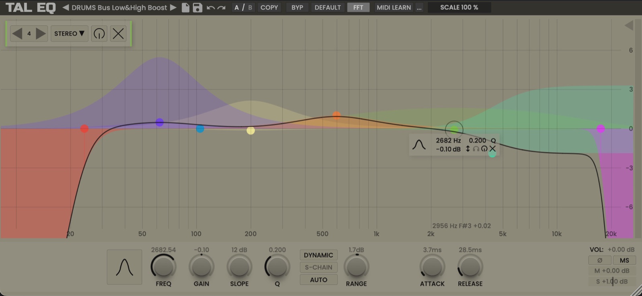Open the filter shape selector in bottom panel
The width and height of the screenshot is (642, 296).
(124, 267)
